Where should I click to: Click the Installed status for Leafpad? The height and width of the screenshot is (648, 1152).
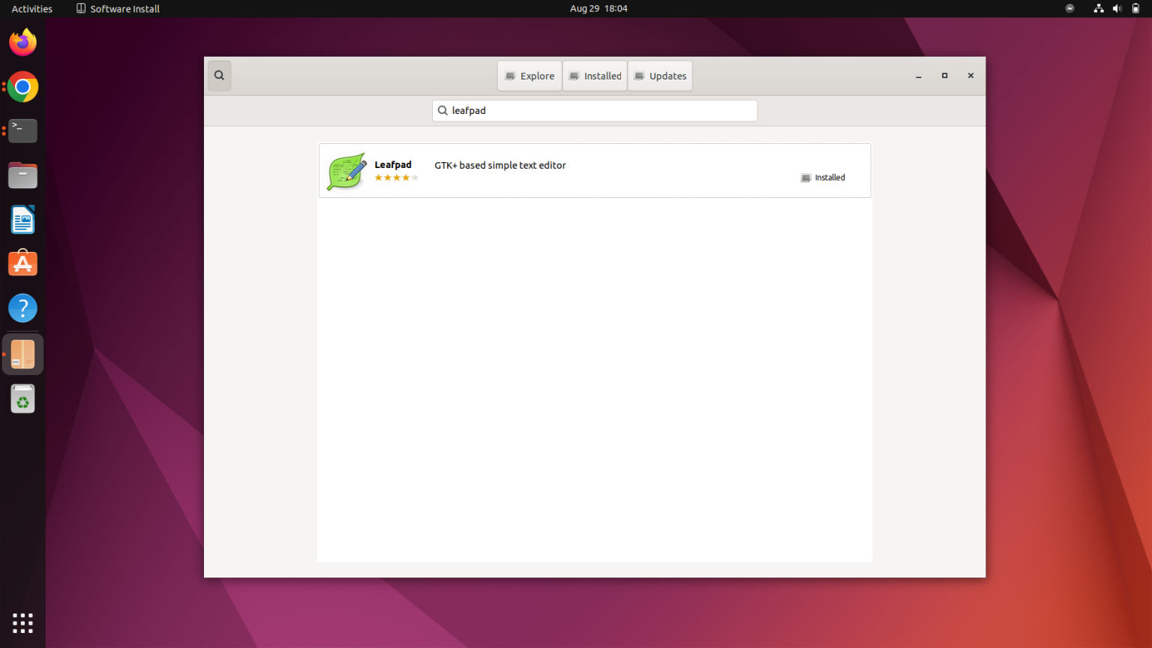823,177
